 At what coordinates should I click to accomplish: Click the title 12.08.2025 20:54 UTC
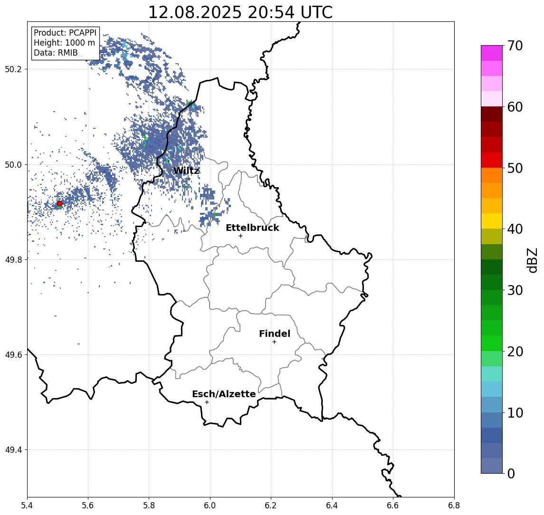coord(240,12)
